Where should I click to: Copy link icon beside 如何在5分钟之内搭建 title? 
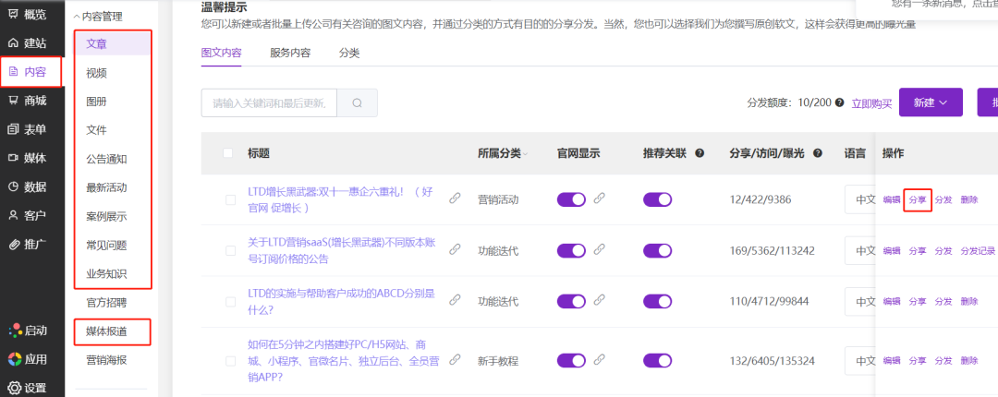(455, 359)
